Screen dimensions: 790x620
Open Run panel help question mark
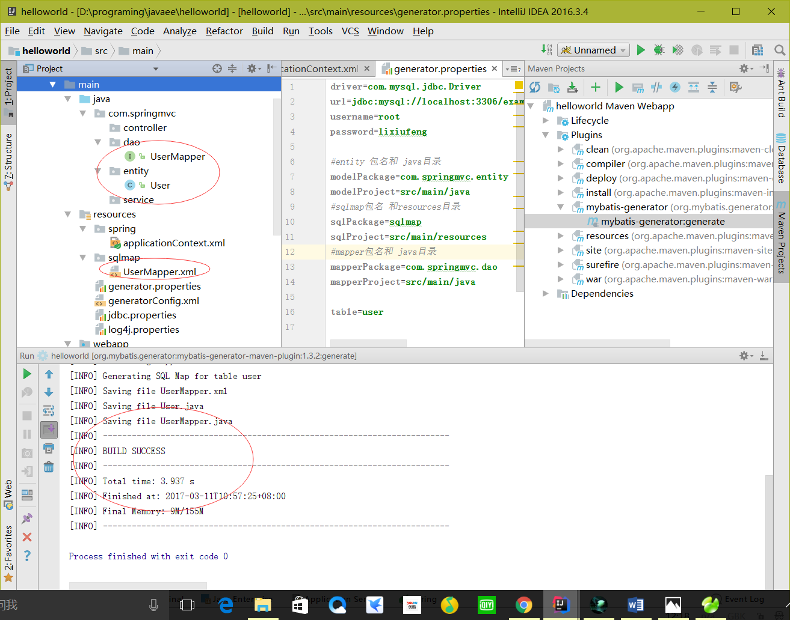pyautogui.click(x=27, y=556)
